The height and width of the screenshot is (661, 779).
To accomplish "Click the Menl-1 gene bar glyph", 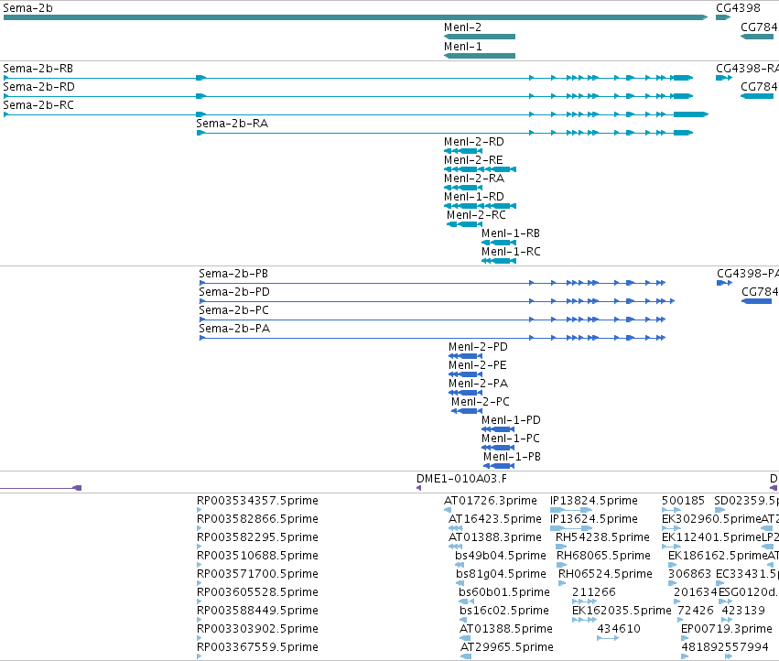I will click(x=480, y=56).
